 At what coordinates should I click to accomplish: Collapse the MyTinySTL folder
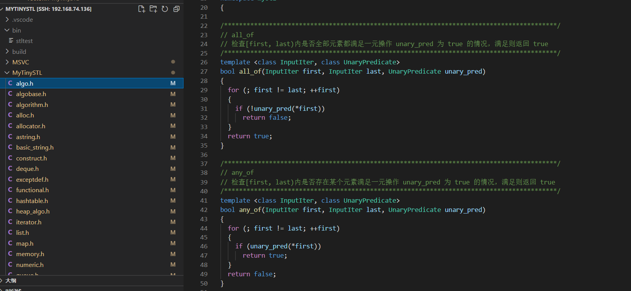coord(7,72)
